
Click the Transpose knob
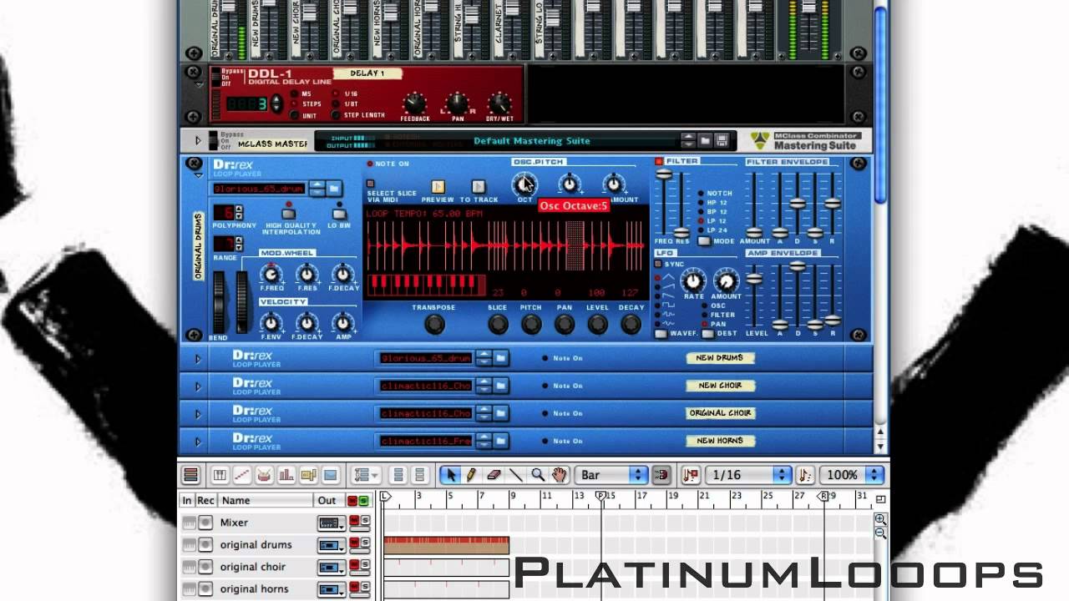point(434,325)
